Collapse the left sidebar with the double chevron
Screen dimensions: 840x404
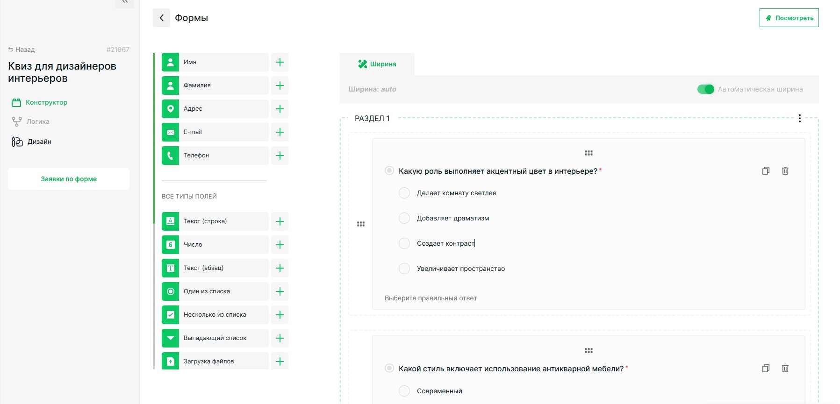(124, 2)
